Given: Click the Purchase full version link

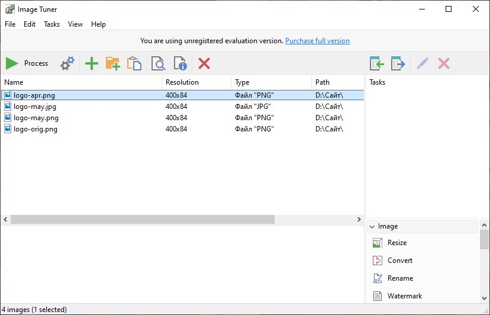Looking at the screenshot, I should point(317,41).
